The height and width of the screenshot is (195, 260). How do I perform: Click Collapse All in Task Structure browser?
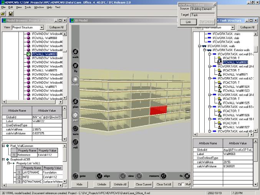click(x=247, y=27)
